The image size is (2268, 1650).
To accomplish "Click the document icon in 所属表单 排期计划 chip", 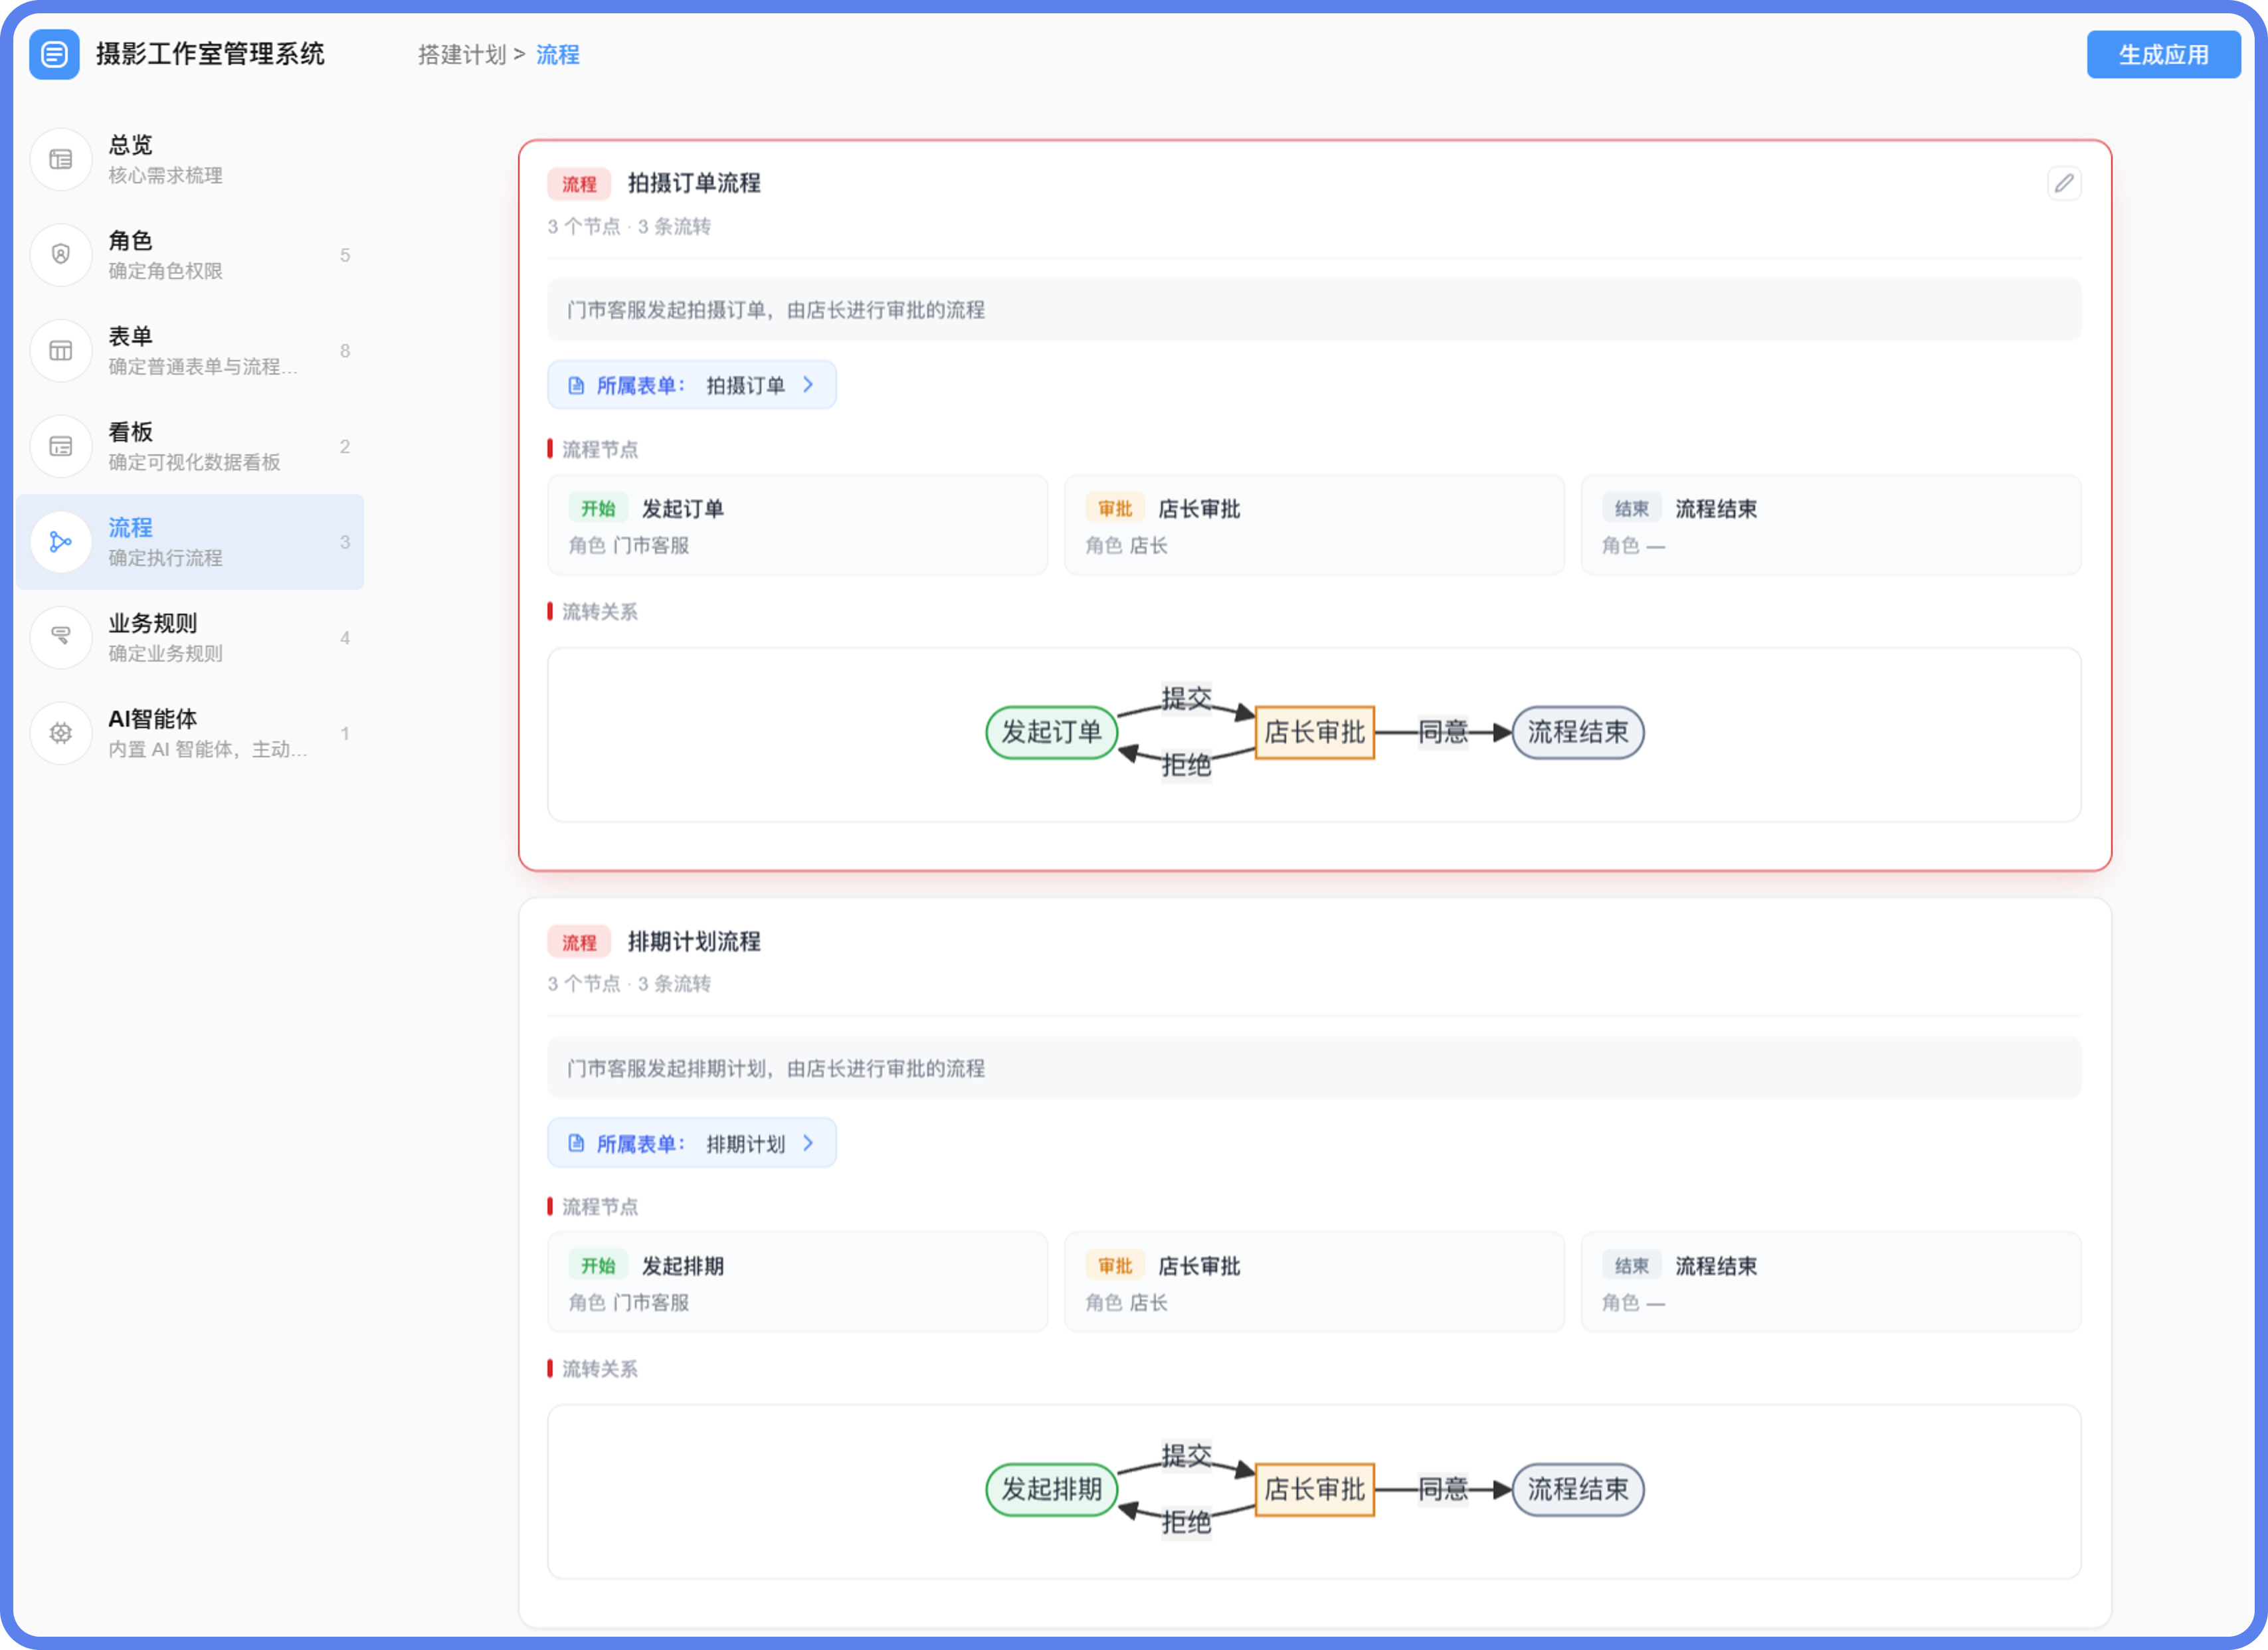I will point(576,1143).
